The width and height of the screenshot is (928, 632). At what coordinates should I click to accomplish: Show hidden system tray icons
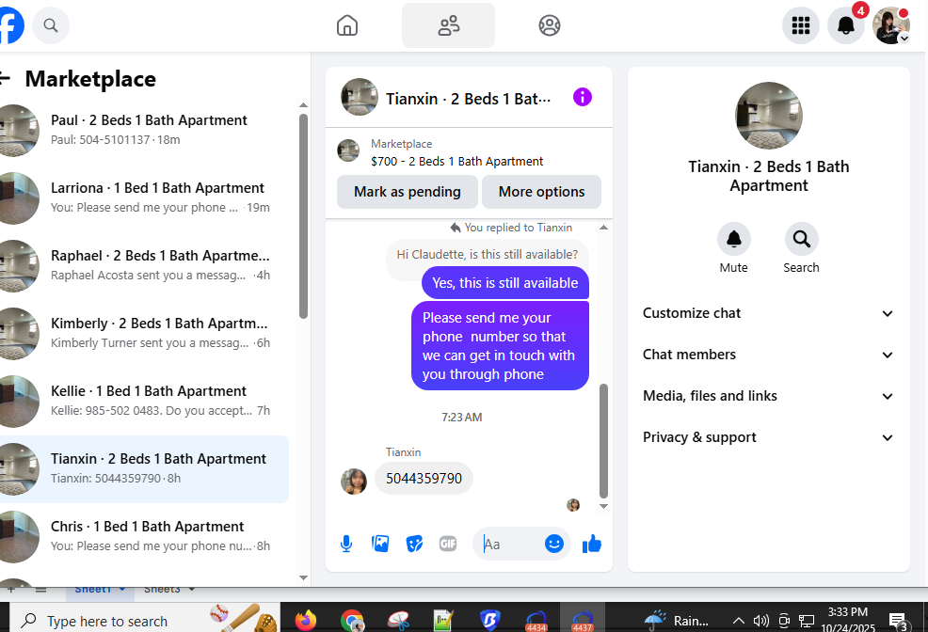pos(739,620)
